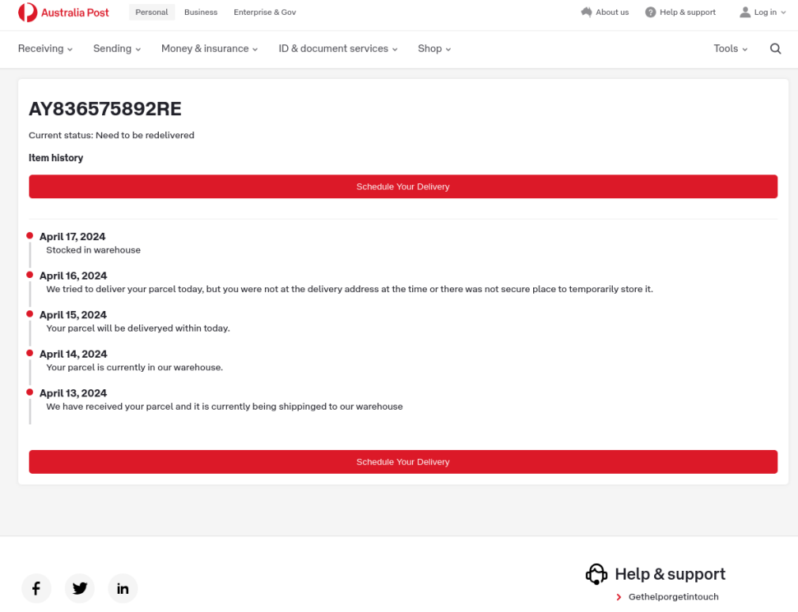Expand the Tools menu chevron

click(x=745, y=49)
